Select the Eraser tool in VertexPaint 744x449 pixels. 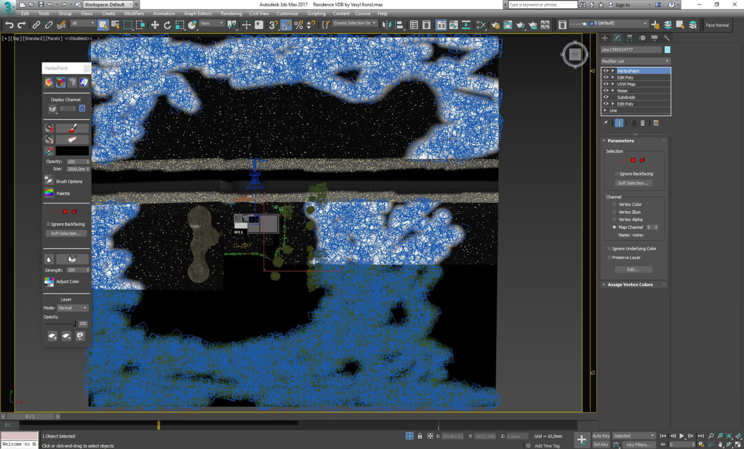(72, 139)
